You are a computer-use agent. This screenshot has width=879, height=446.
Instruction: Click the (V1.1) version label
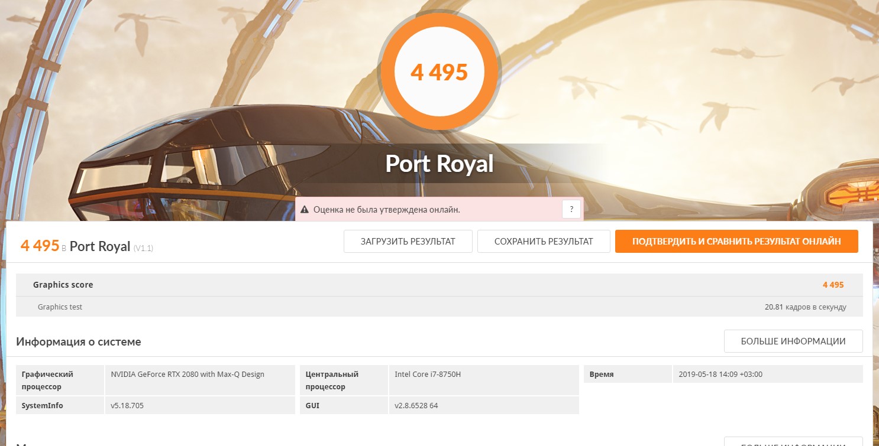point(143,248)
